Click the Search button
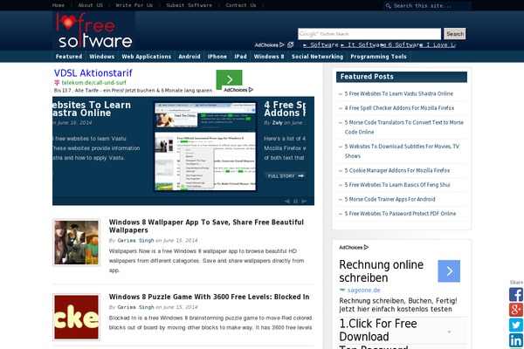This screenshot has width=524, height=349. point(455,34)
